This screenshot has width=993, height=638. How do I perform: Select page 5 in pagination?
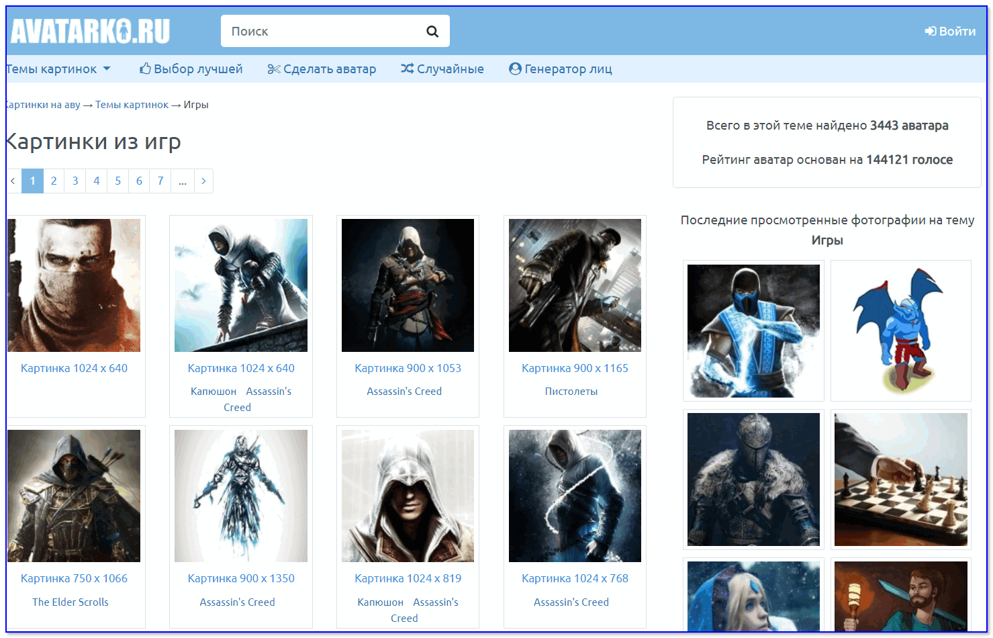click(118, 181)
